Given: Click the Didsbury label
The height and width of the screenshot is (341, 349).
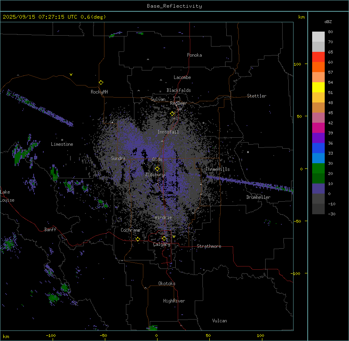Looking at the screenshot, I should [x=155, y=175].
